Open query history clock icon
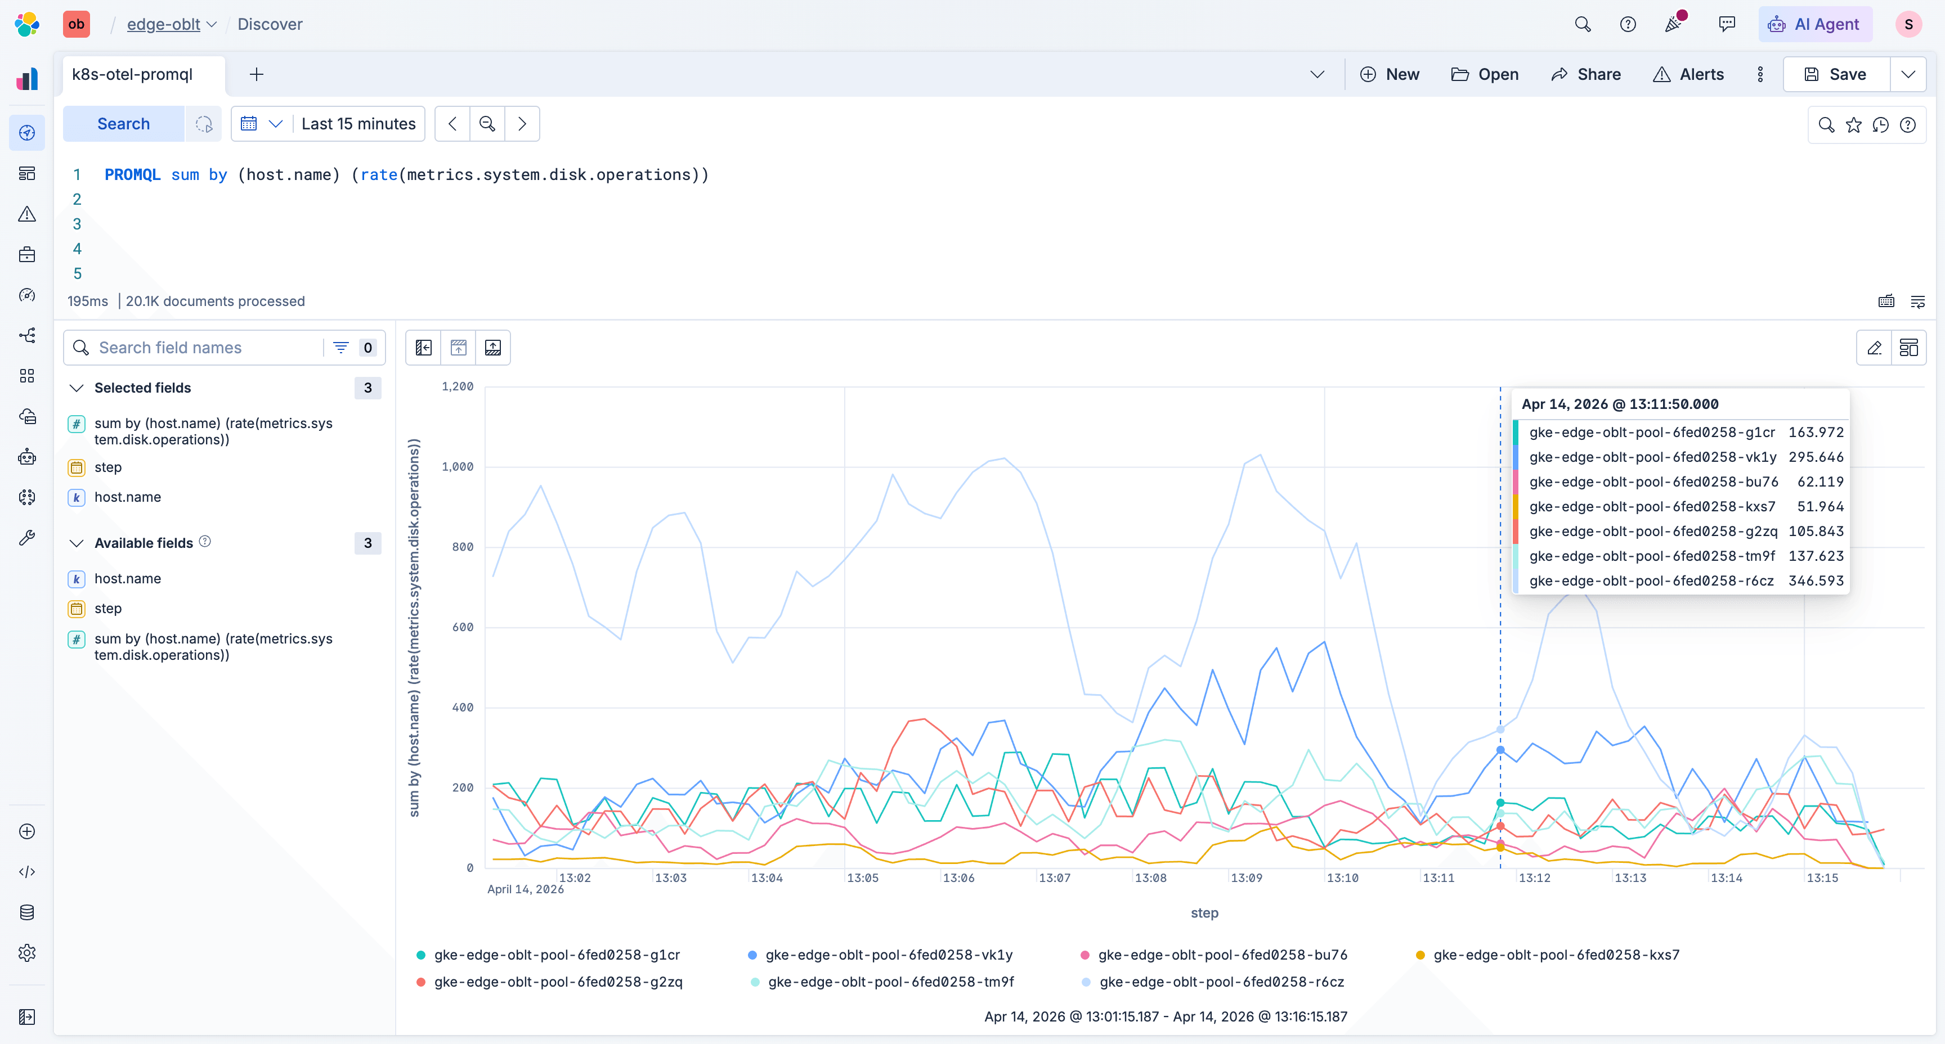Screen dimensions: 1945x1044 1881,124
